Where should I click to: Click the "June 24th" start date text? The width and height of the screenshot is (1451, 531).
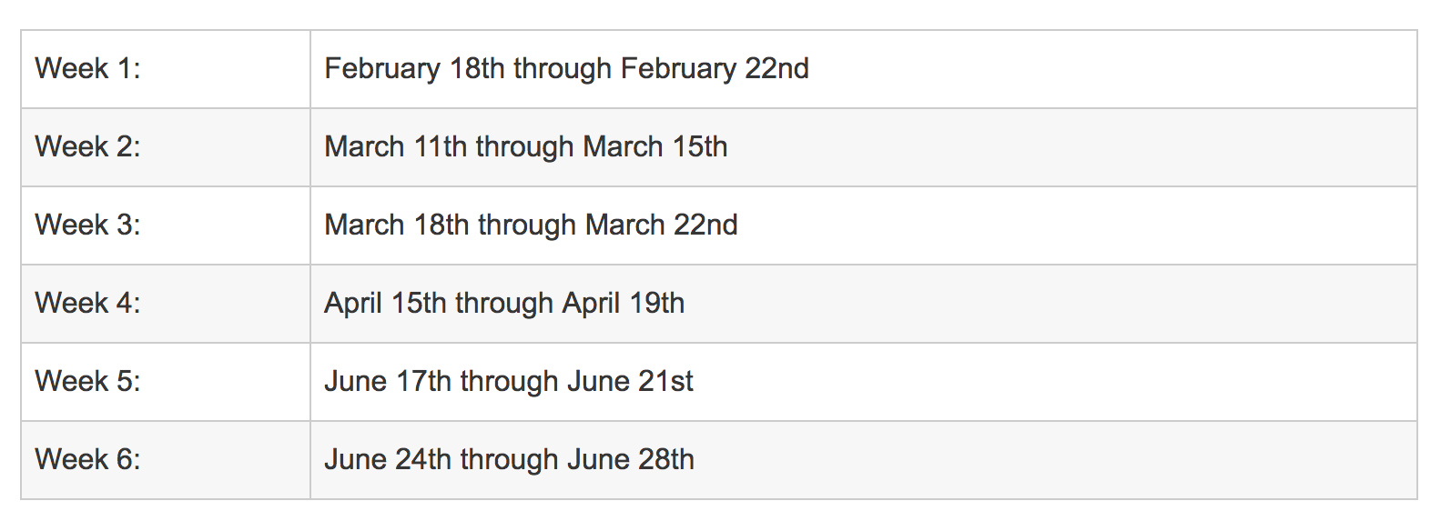pyautogui.click(x=388, y=460)
